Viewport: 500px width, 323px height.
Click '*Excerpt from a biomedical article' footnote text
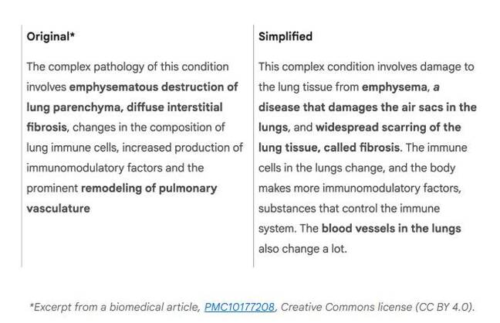114,307
